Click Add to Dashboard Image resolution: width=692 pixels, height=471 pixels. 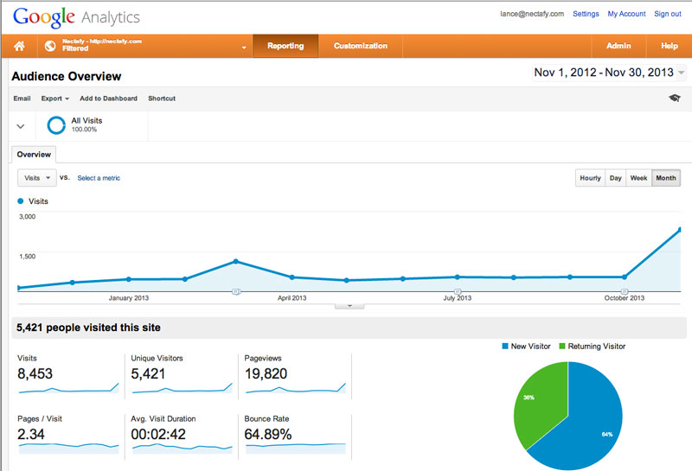tap(109, 99)
